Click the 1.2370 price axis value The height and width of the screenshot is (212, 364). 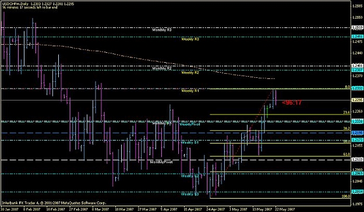point(357,76)
